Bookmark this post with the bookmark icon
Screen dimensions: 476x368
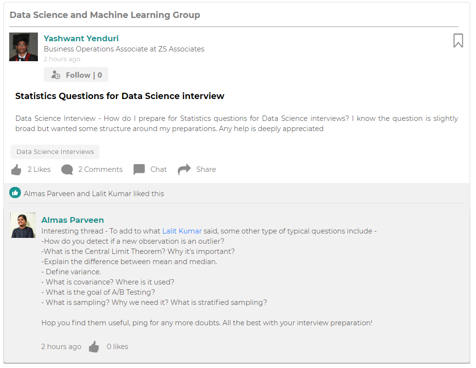(x=458, y=41)
